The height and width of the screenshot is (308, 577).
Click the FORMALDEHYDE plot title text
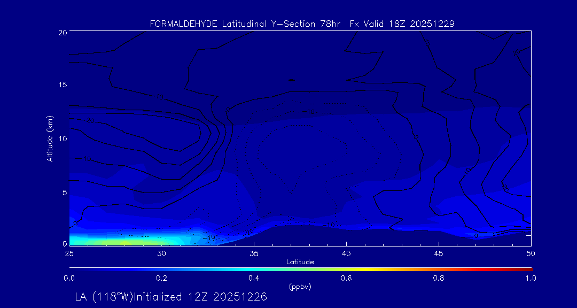tap(302, 24)
